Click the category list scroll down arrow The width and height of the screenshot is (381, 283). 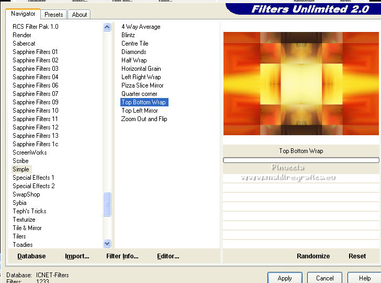107,243
